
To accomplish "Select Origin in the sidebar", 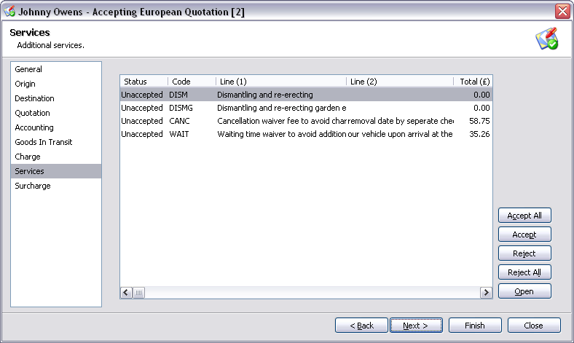I will tap(25, 84).
